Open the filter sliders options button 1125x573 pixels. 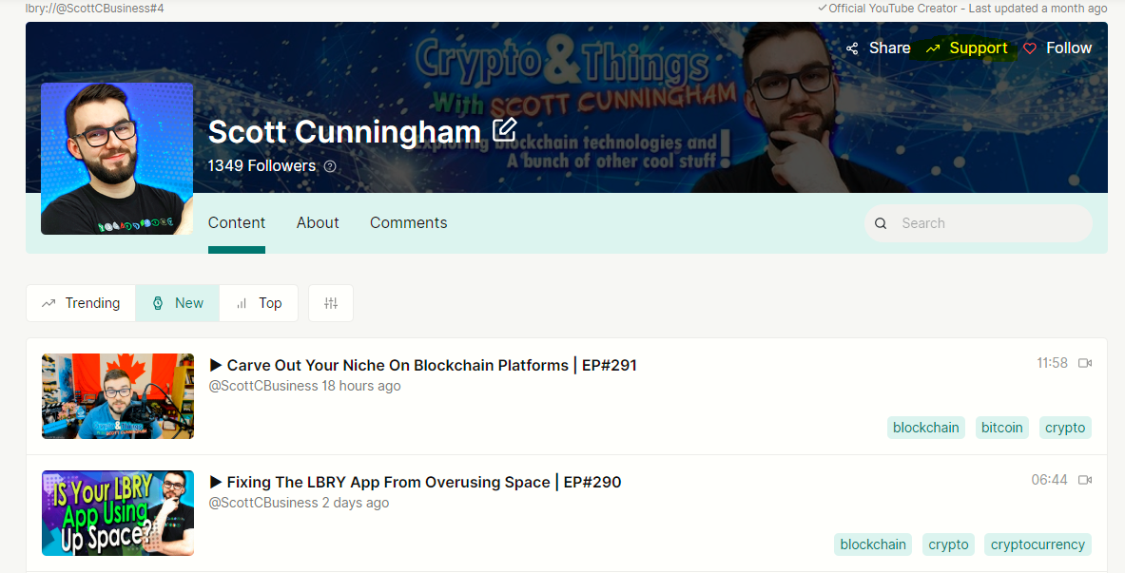(x=331, y=303)
